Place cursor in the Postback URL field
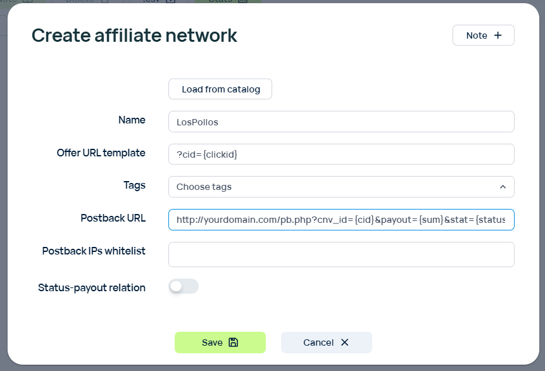The height and width of the screenshot is (371, 545). click(x=341, y=220)
